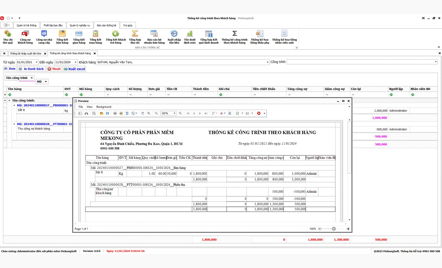The image size is (442, 268).
Task: Click the print icon in Preview toolbar
Action: 115,114
